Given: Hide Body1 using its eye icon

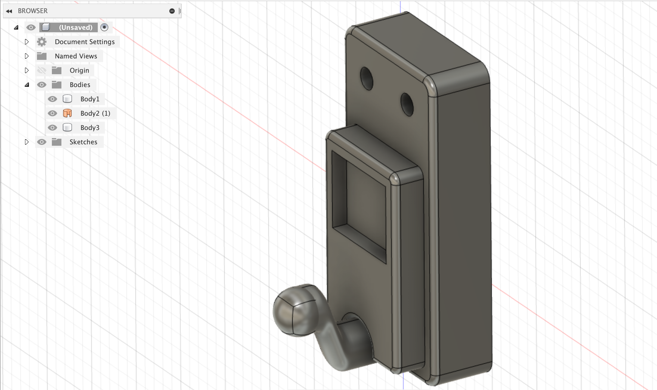Looking at the screenshot, I should coord(52,99).
